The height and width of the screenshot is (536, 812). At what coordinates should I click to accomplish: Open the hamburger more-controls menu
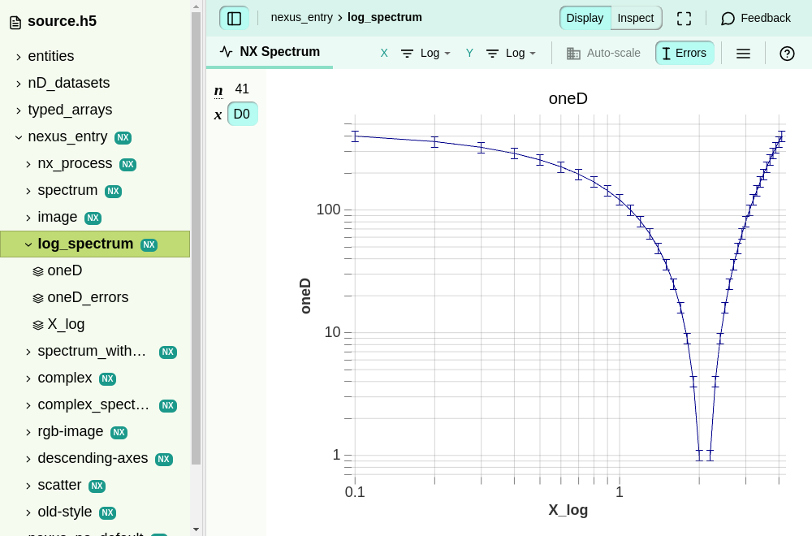click(743, 54)
